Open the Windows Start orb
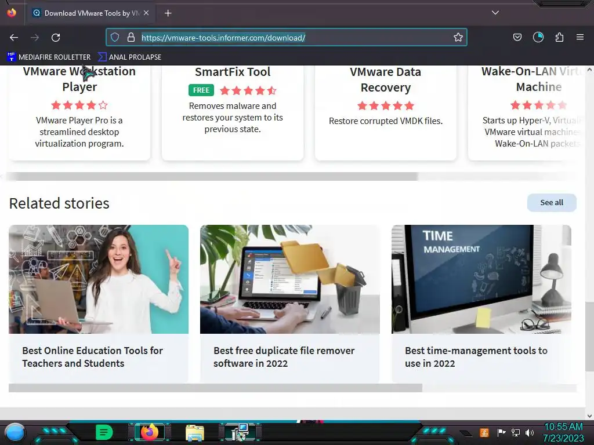Viewport: 594px width, 445px height. click(x=15, y=432)
